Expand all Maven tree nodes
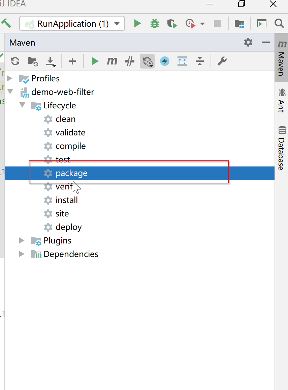288x390 pixels. point(182,61)
